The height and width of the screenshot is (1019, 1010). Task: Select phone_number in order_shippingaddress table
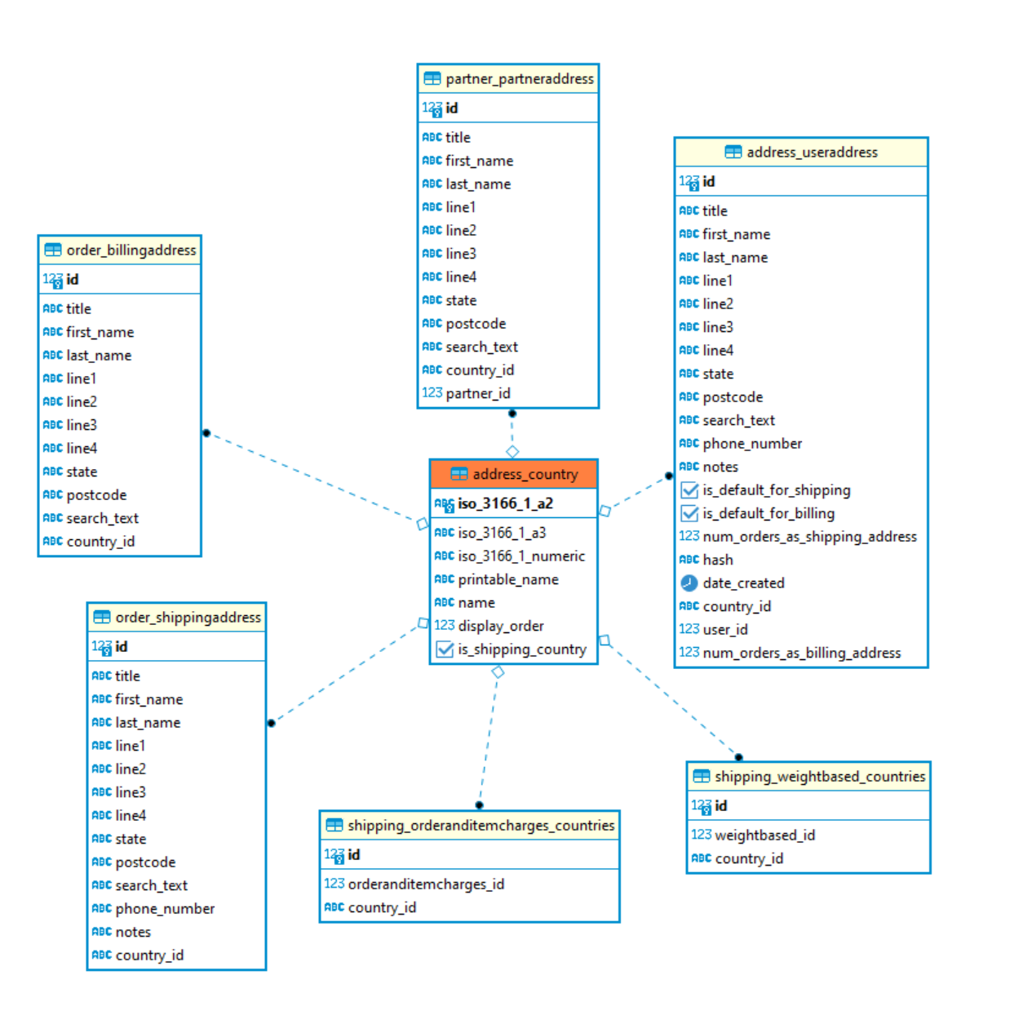[x=165, y=908]
